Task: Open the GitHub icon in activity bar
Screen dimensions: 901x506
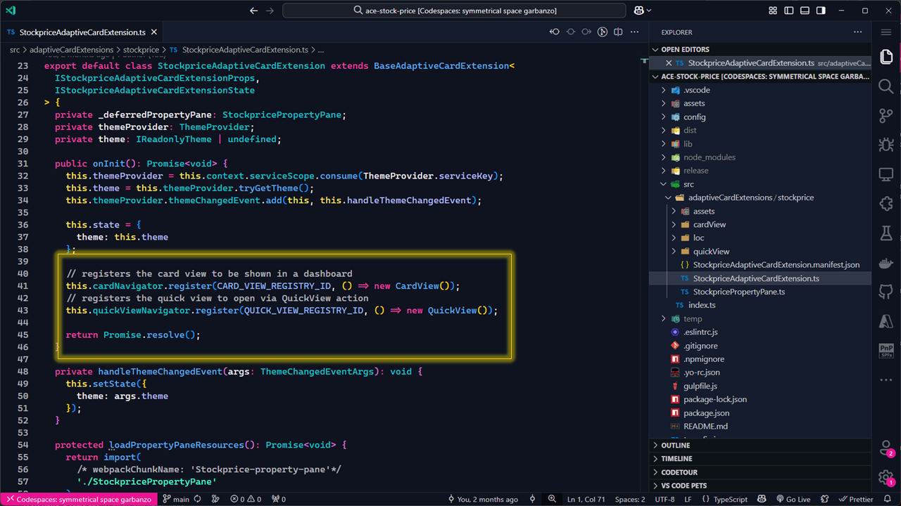Action: tap(886, 292)
